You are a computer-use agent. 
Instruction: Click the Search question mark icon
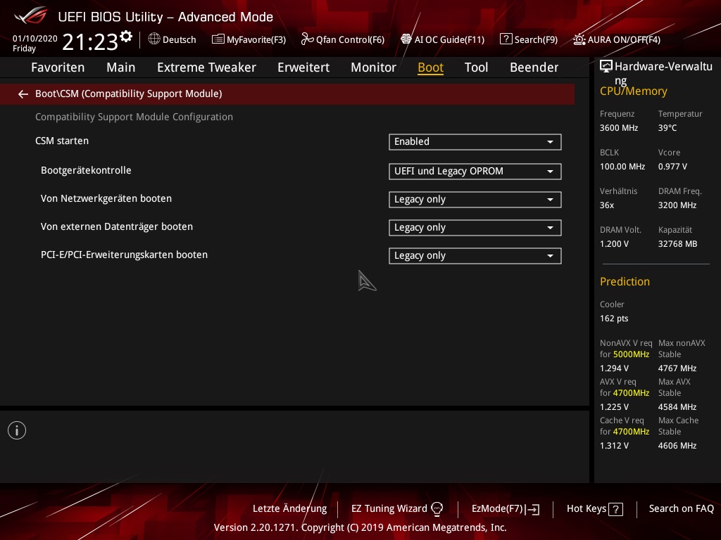pyautogui.click(x=506, y=39)
